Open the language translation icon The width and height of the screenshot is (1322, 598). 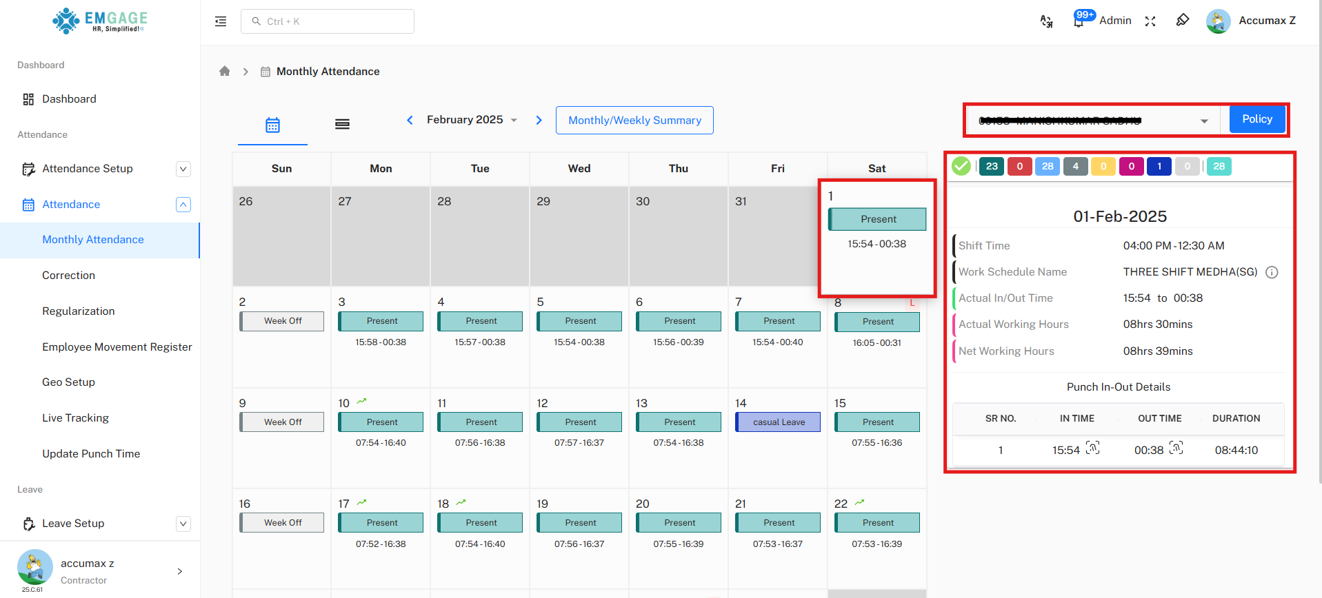click(1046, 21)
